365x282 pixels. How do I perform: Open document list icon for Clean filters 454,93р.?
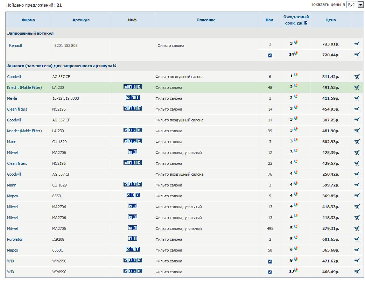click(139, 108)
